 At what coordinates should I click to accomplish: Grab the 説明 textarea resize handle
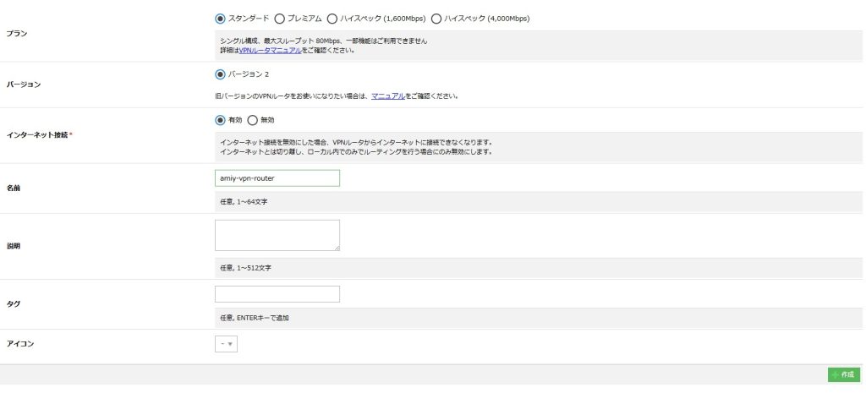pyautogui.click(x=337, y=248)
